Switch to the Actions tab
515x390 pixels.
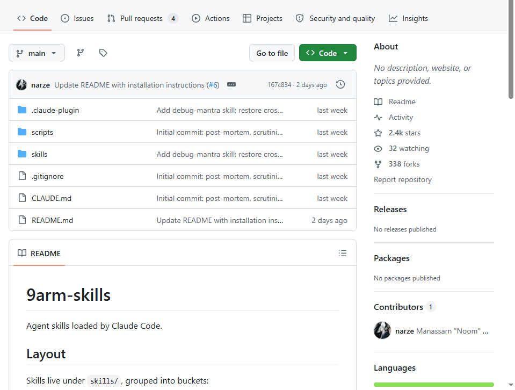[x=211, y=18]
